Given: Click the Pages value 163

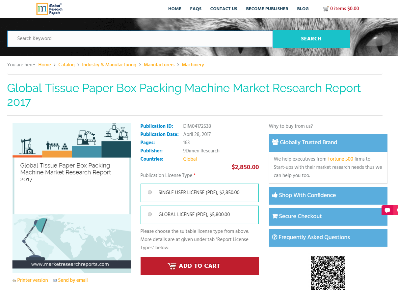Looking at the screenshot, I should click(186, 143).
